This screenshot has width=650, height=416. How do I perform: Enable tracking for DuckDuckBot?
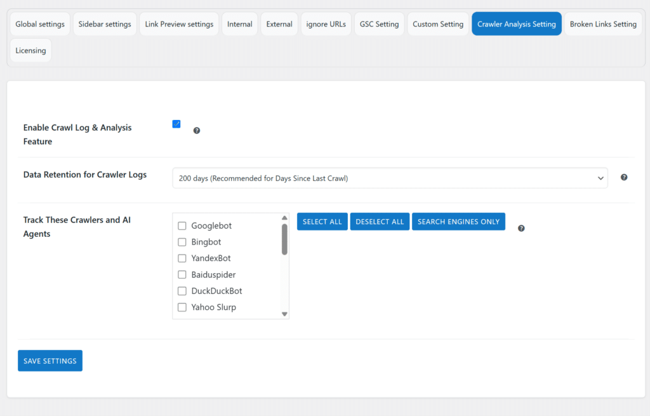pyautogui.click(x=182, y=290)
